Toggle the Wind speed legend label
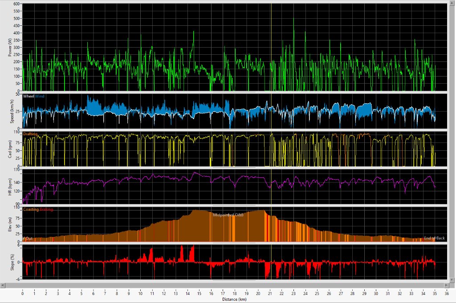The image size is (456, 303). [40, 96]
